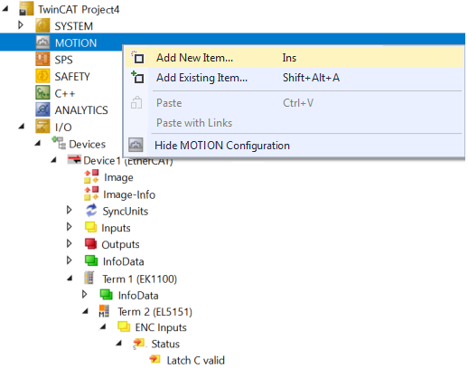Select the Latch C valid label

point(196,360)
